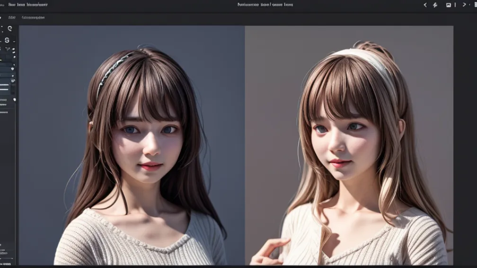Click the upper white slider bar in the left panel
The height and width of the screenshot is (268, 477).
tap(4, 85)
